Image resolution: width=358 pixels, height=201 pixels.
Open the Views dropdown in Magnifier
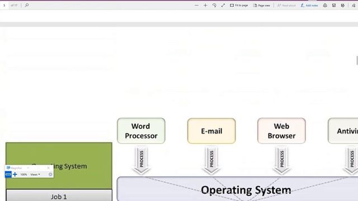(x=35, y=175)
